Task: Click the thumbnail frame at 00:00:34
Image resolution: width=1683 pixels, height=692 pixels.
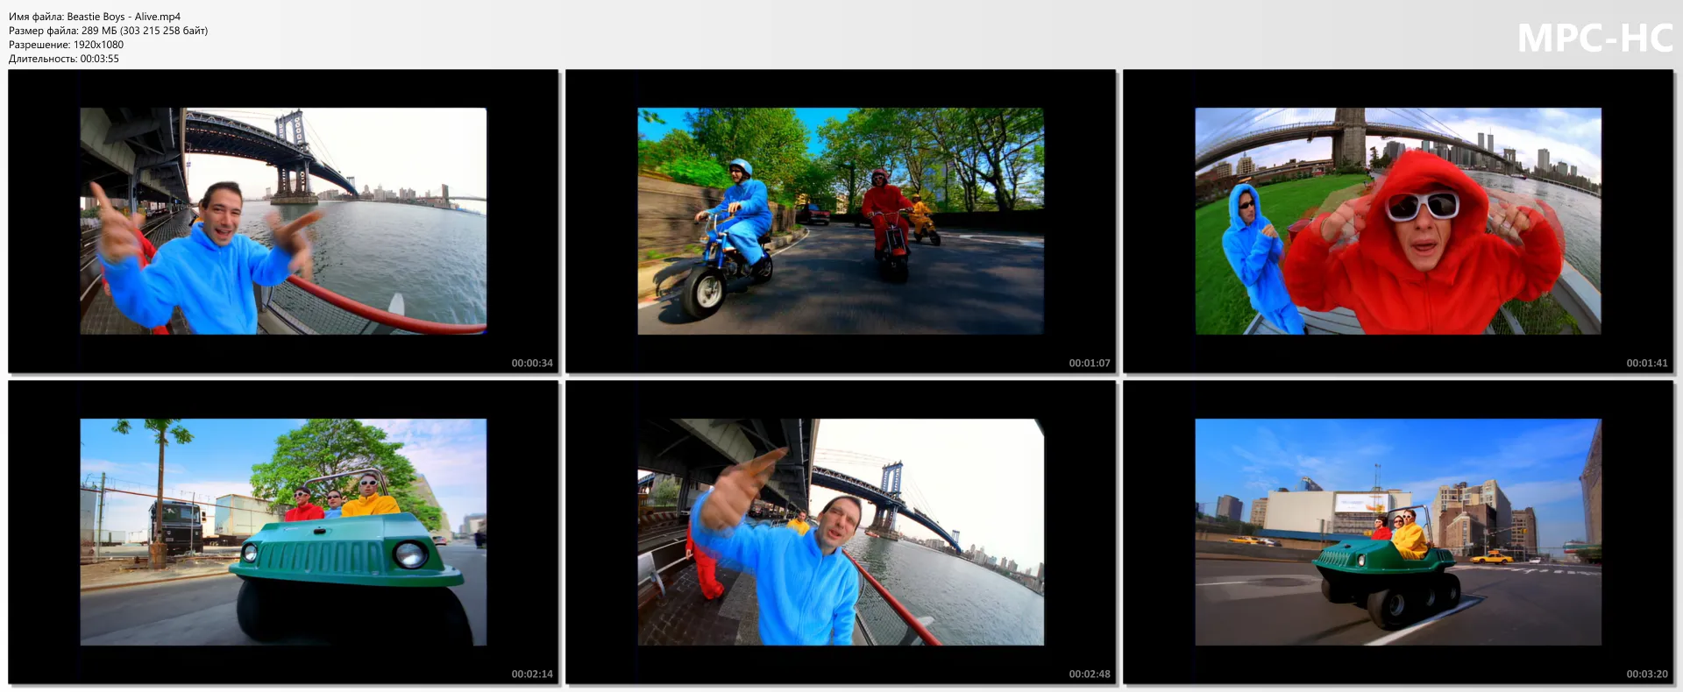Action: 283,222
